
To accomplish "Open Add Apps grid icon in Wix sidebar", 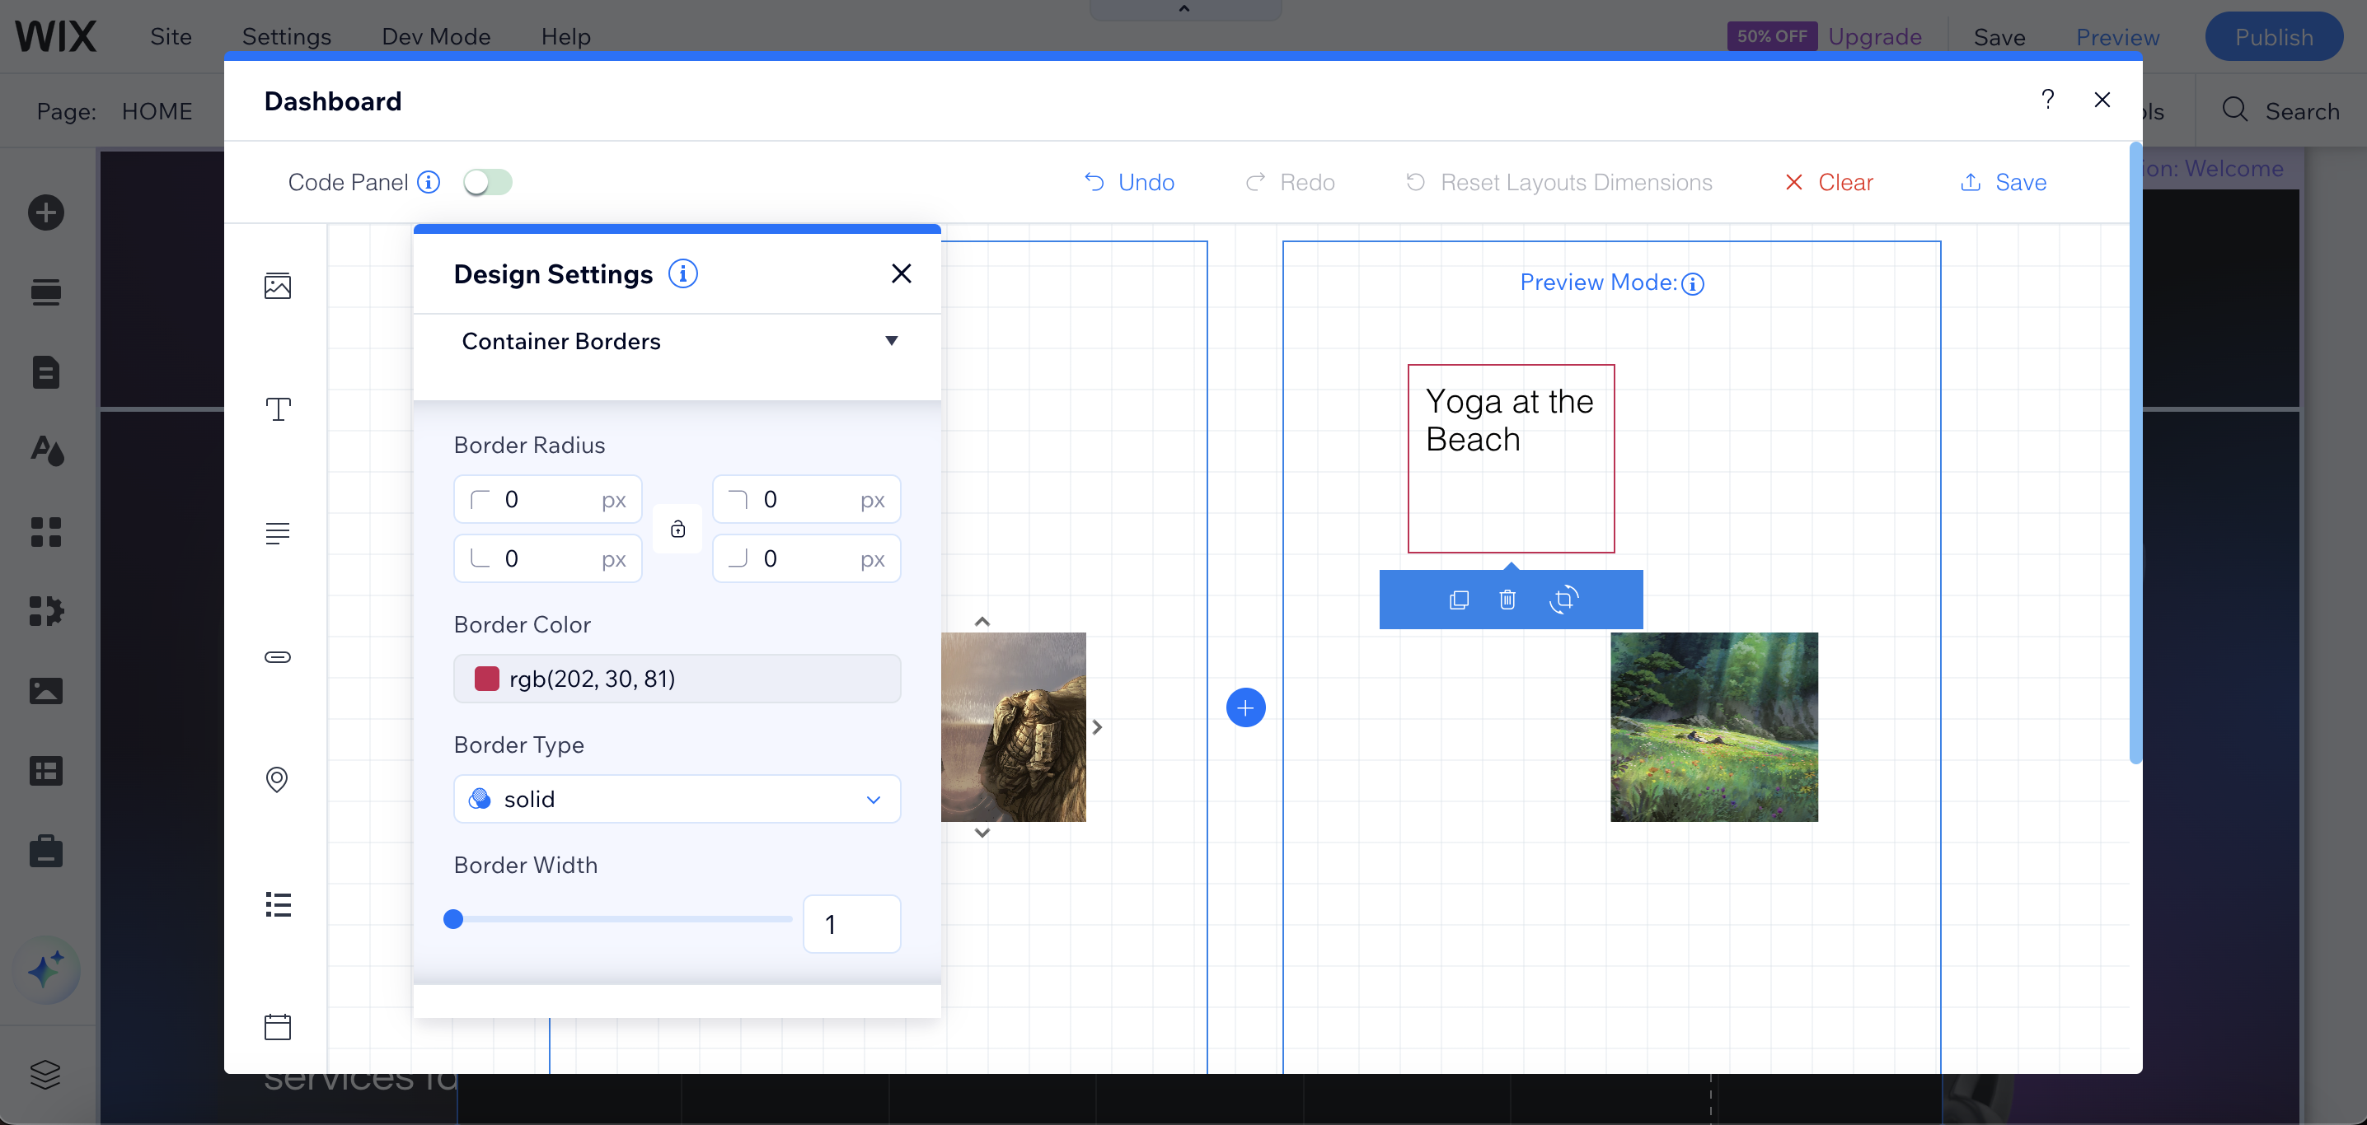I will tap(46, 532).
